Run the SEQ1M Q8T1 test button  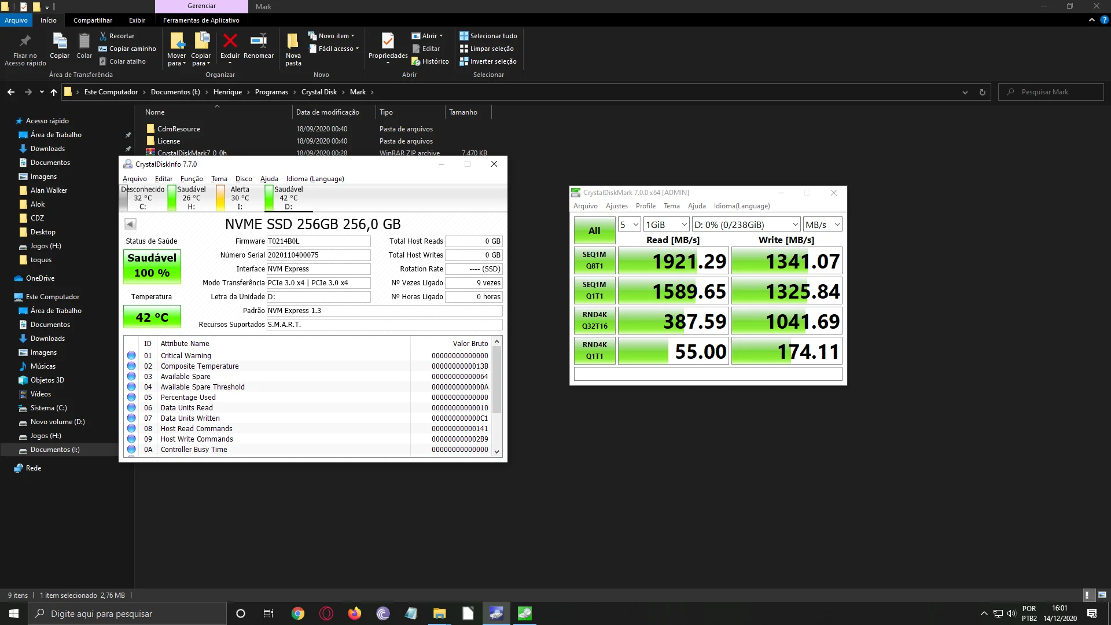tap(594, 260)
